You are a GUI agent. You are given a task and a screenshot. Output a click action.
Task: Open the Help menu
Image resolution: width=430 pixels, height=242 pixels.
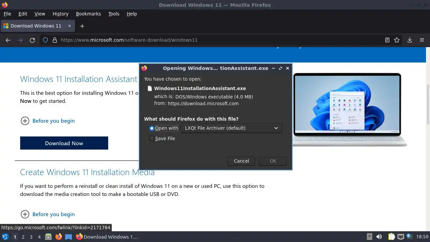coord(132,14)
